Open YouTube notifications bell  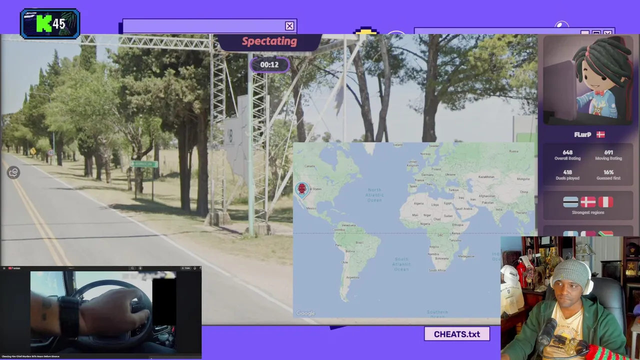pos(194,268)
